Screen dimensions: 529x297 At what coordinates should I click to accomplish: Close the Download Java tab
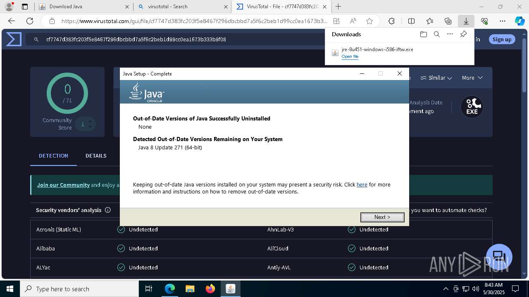[126, 7]
